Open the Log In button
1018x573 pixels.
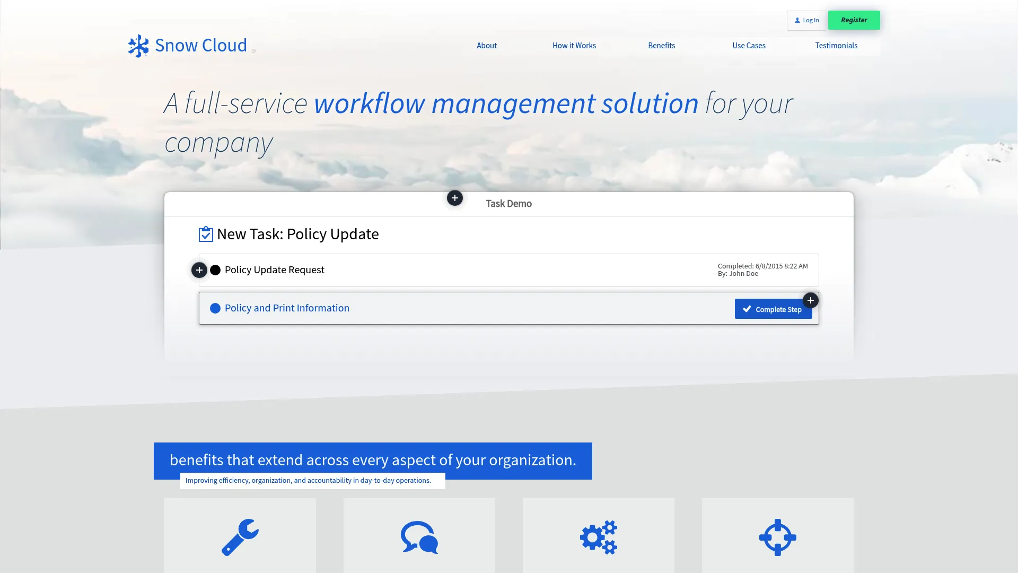coord(806,20)
